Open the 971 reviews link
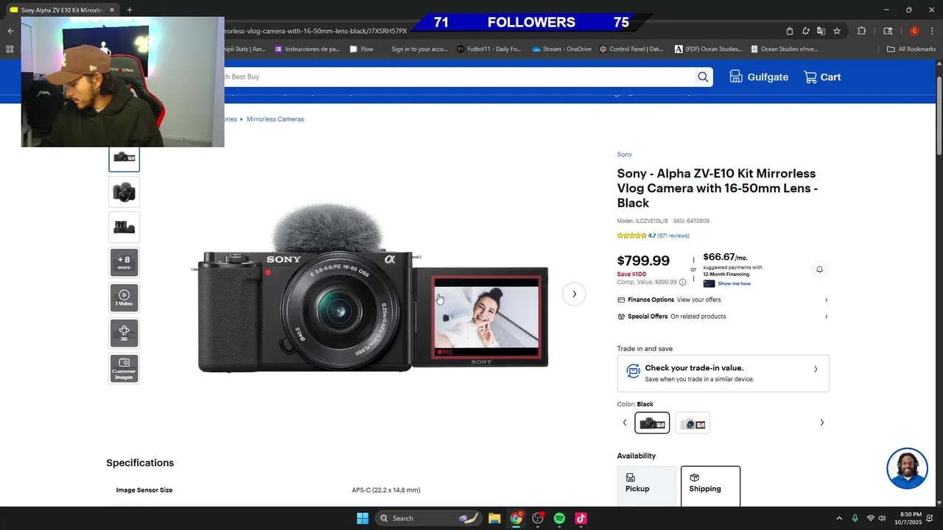943x530 pixels. pos(673,236)
